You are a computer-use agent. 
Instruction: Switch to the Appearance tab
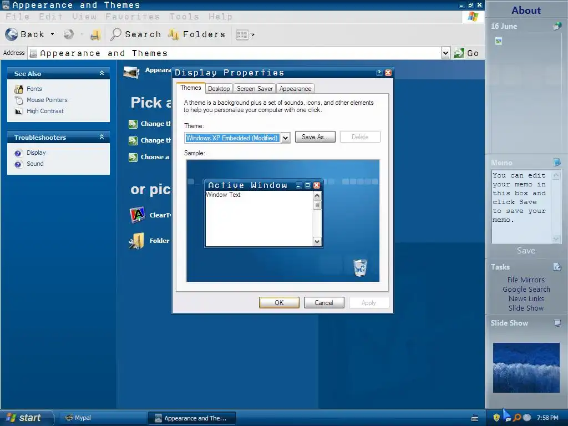[295, 89]
